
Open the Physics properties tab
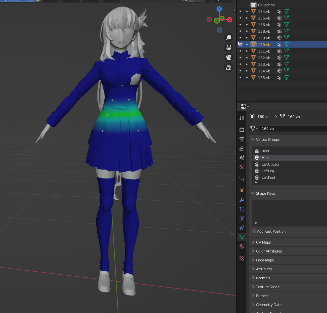[242, 218]
